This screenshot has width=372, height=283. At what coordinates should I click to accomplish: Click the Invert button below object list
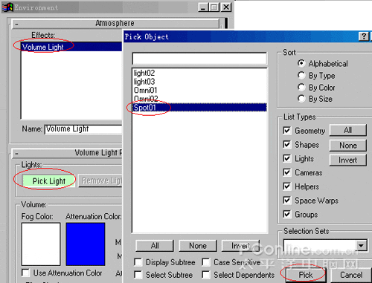[x=240, y=246]
